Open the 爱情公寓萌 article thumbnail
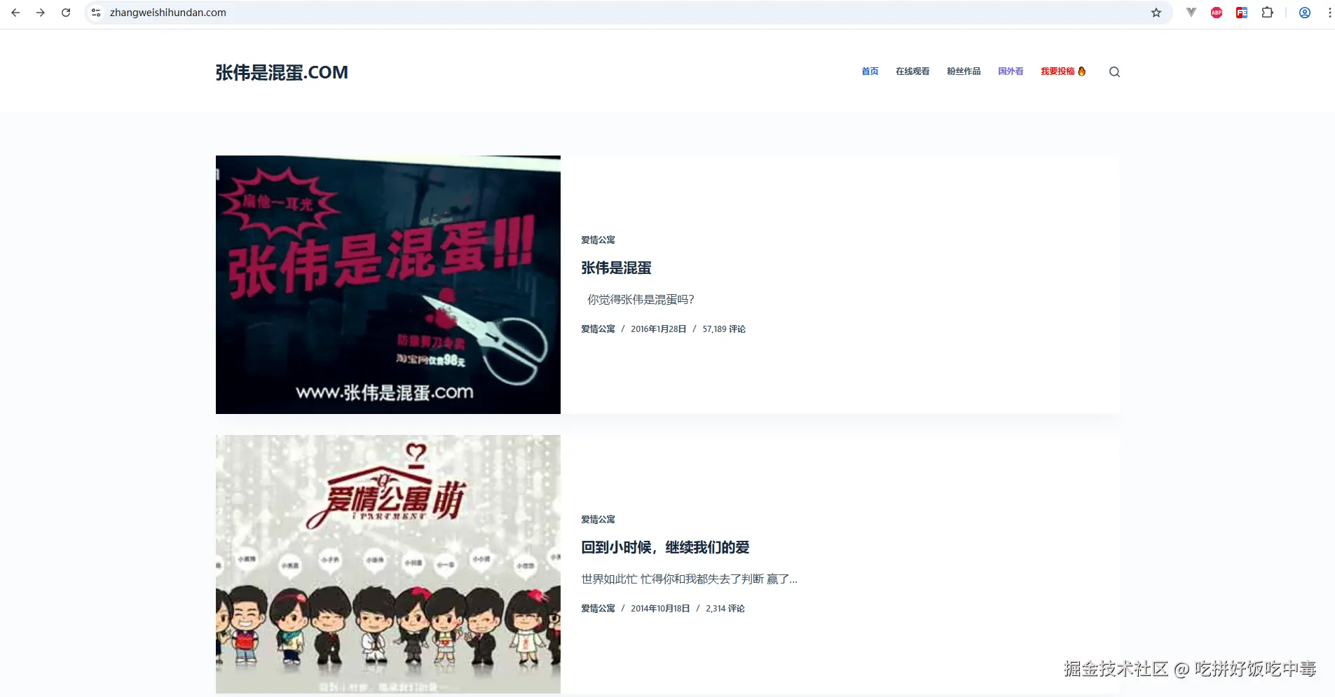Viewport: 1335px width, 697px height. click(388, 564)
